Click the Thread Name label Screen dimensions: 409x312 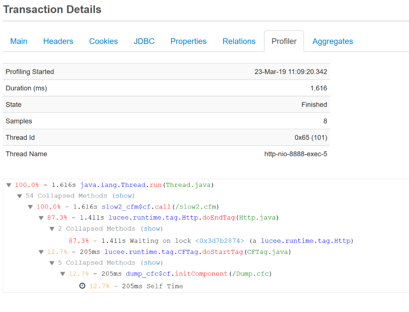(x=26, y=154)
